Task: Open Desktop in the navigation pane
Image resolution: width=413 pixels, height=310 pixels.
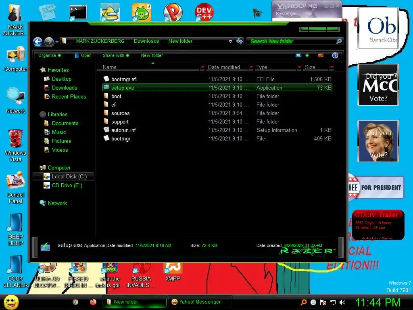Action: (61, 79)
